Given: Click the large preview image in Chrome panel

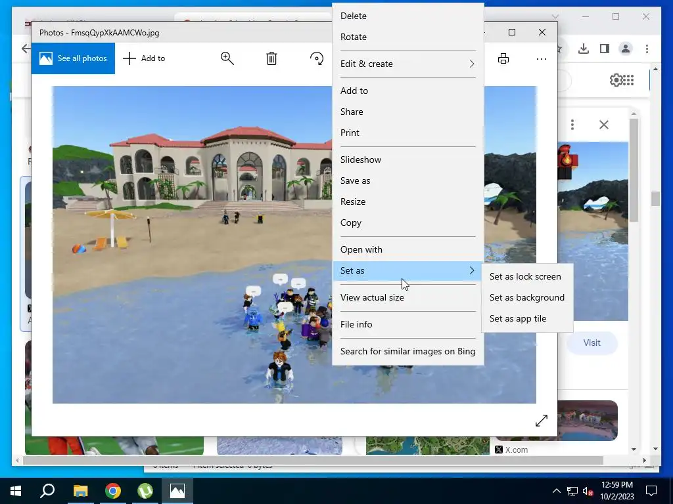Looking at the screenshot, I should [x=593, y=232].
